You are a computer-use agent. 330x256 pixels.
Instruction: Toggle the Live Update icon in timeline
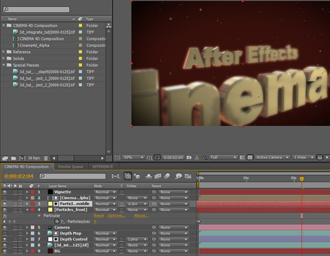click(128, 176)
